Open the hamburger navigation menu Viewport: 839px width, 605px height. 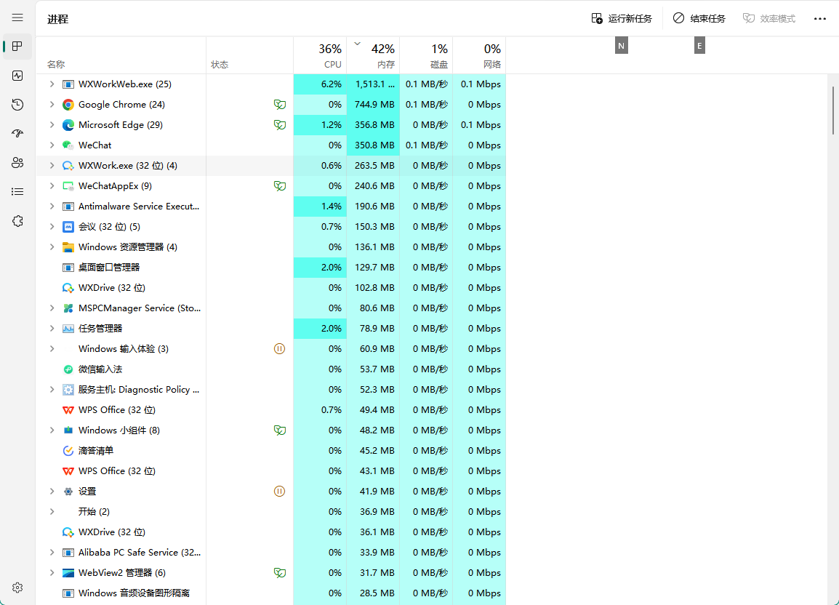[17, 17]
